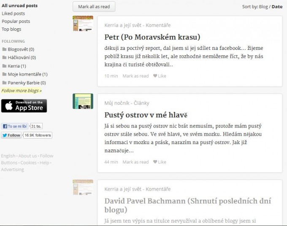Click the Mark all as read button

pos(94,7)
